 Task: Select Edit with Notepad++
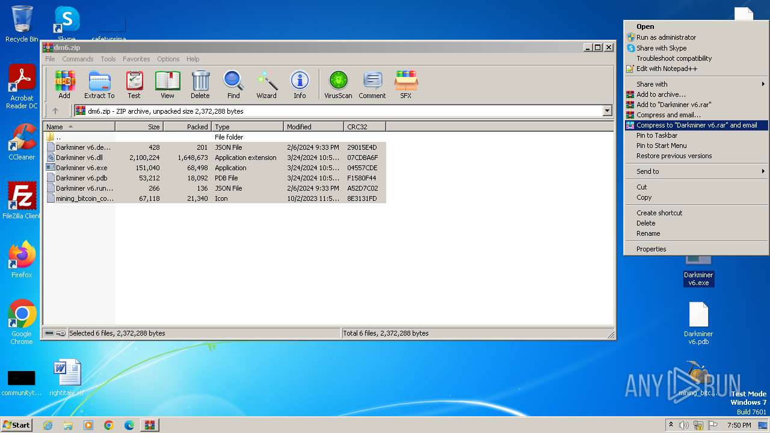(x=696, y=69)
